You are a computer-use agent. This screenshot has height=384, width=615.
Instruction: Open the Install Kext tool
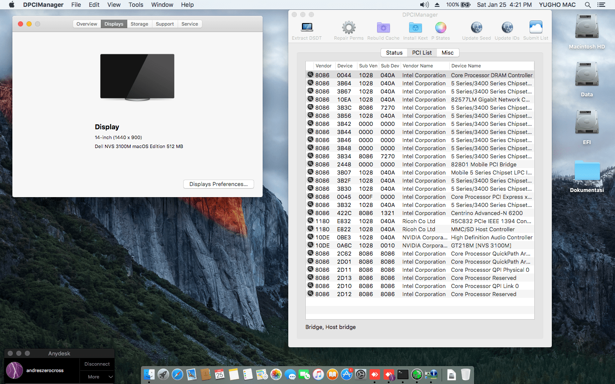[415, 28]
